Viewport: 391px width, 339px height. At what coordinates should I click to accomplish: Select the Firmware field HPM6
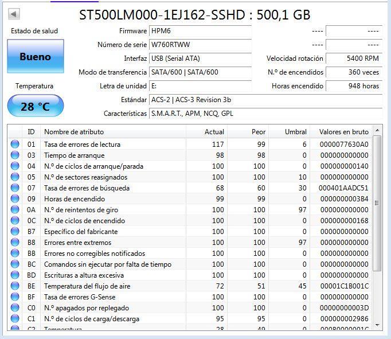point(200,31)
